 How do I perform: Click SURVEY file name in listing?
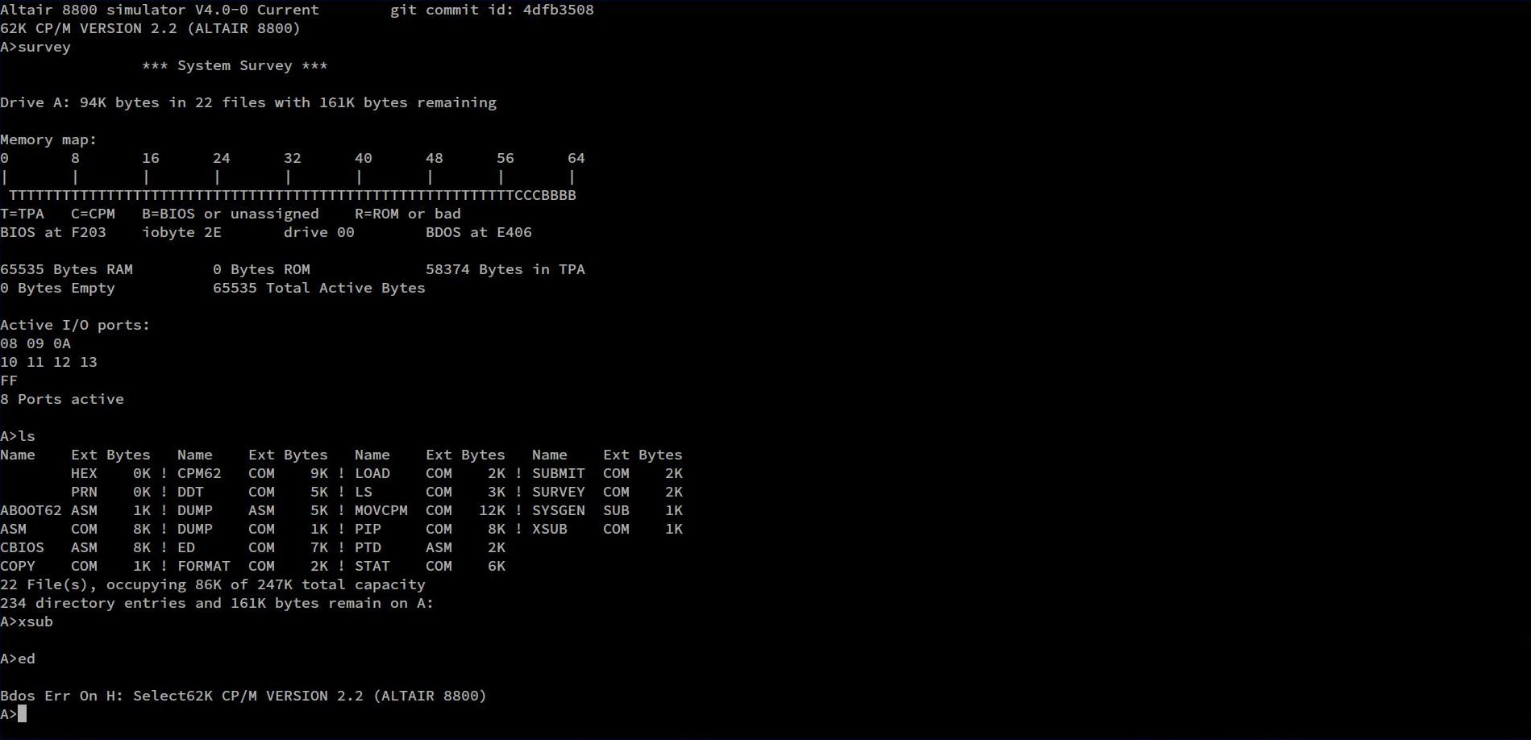pyautogui.click(x=559, y=492)
